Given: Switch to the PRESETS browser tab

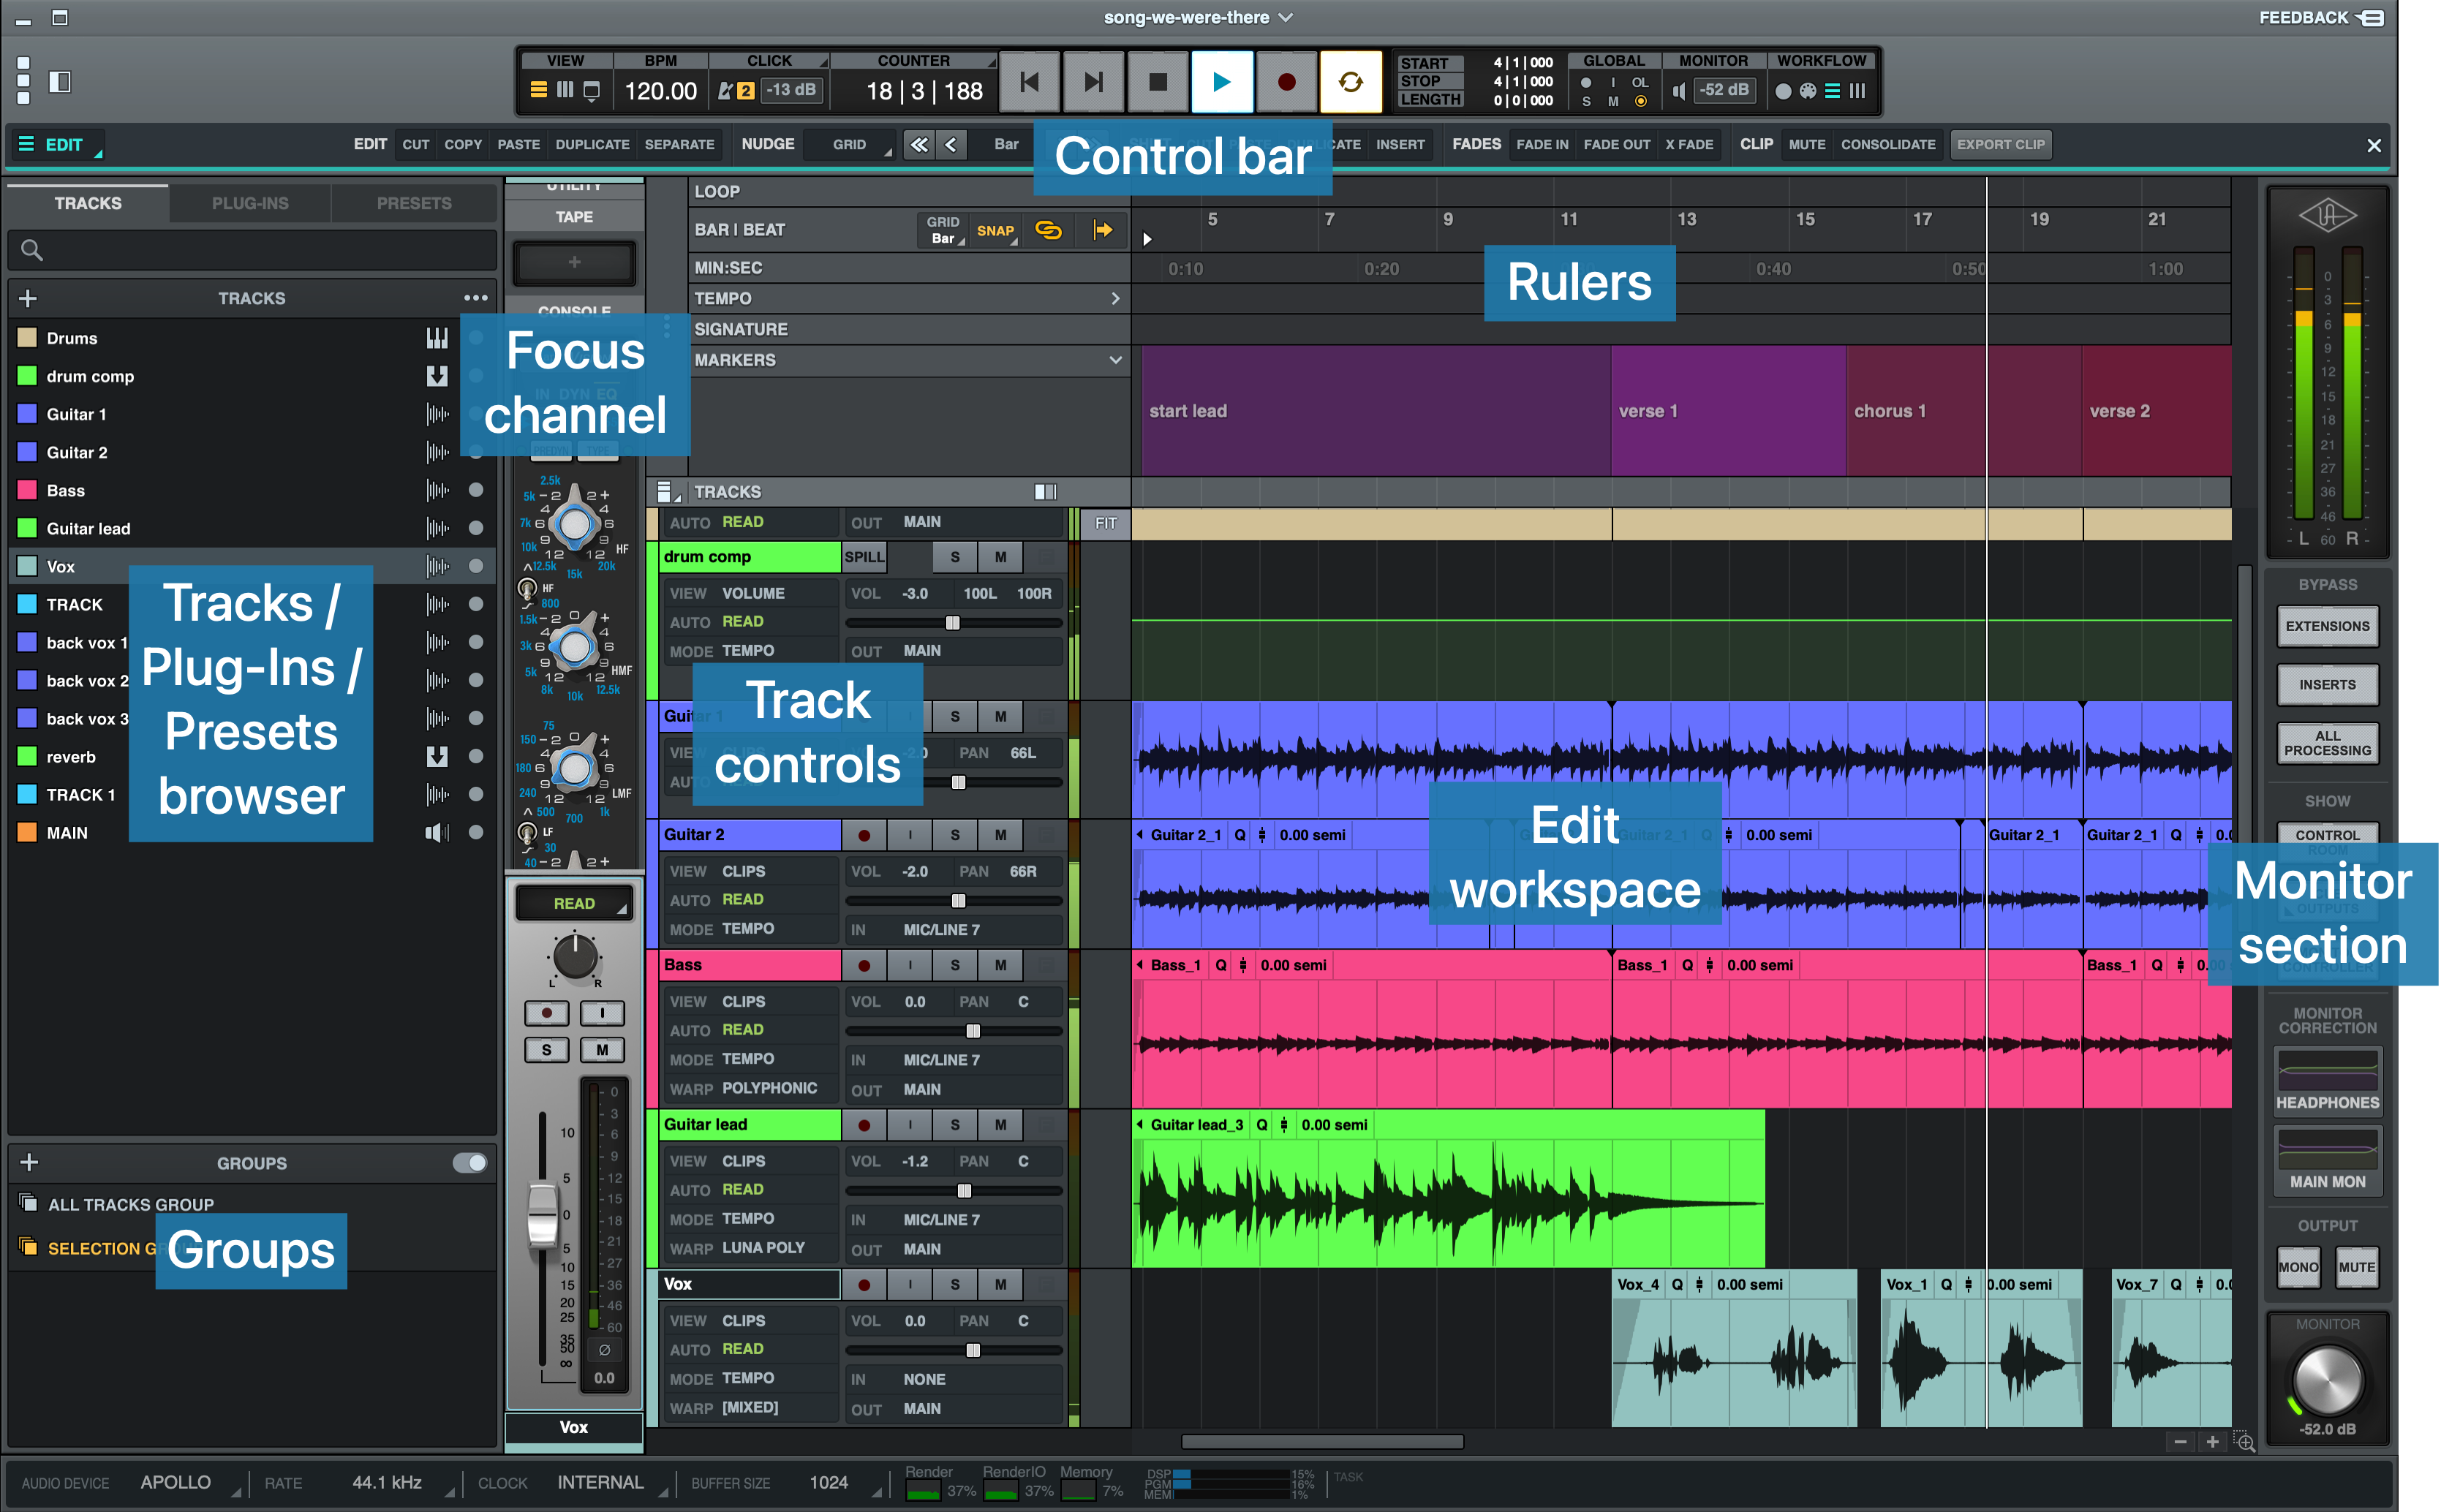Looking at the screenshot, I should click(414, 204).
